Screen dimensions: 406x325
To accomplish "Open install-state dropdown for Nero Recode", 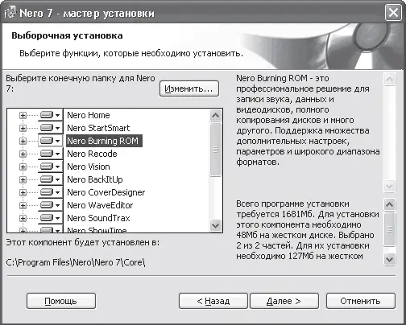I will click(x=50, y=154).
